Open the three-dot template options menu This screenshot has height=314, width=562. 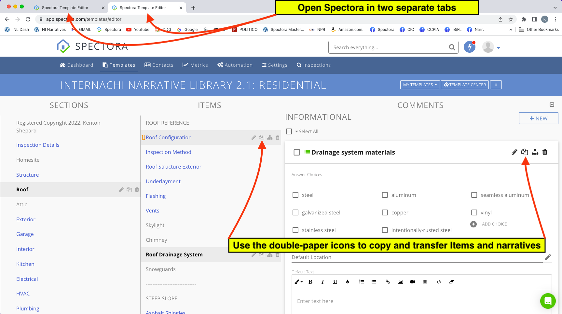tap(496, 85)
